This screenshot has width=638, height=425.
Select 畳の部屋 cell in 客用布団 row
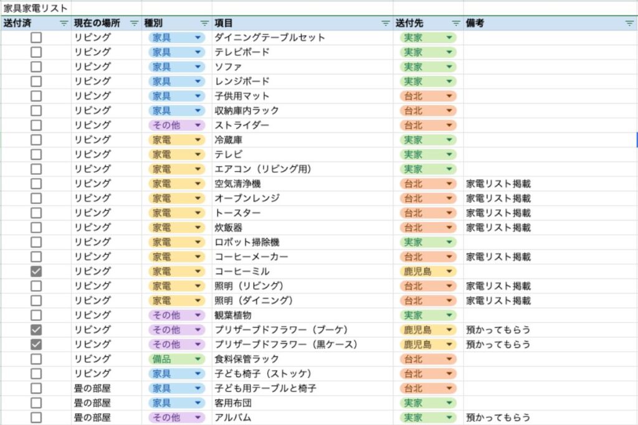tap(106, 403)
